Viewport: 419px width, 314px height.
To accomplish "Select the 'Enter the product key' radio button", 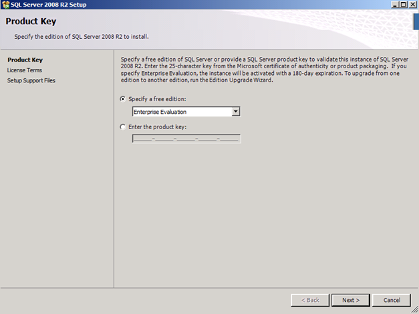I will tap(123, 127).
